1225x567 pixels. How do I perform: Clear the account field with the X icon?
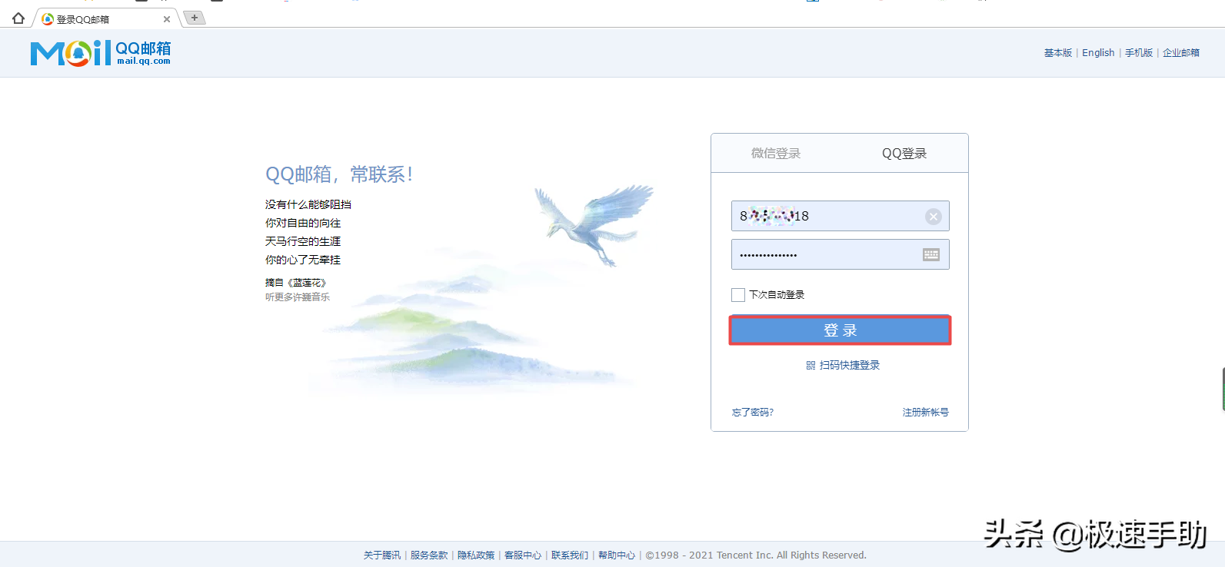pyautogui.click(x=933, y=217)
